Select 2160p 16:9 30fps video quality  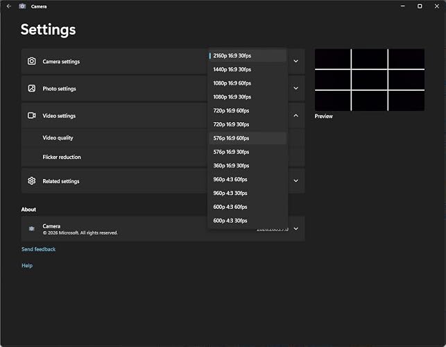point(247,56)
